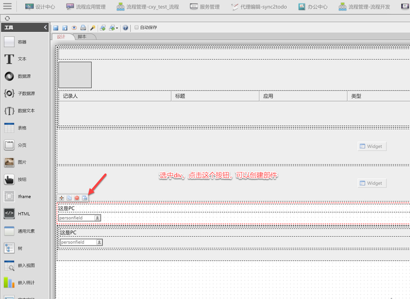The height and width of the screenshot is (299, 410).
Task: Select the gray image placeholder box
Action: [75, 75]
